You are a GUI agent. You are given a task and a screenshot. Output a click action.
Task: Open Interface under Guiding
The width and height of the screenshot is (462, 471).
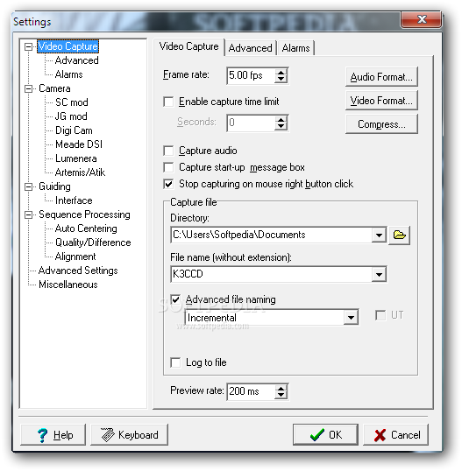(x=74, y=200)
